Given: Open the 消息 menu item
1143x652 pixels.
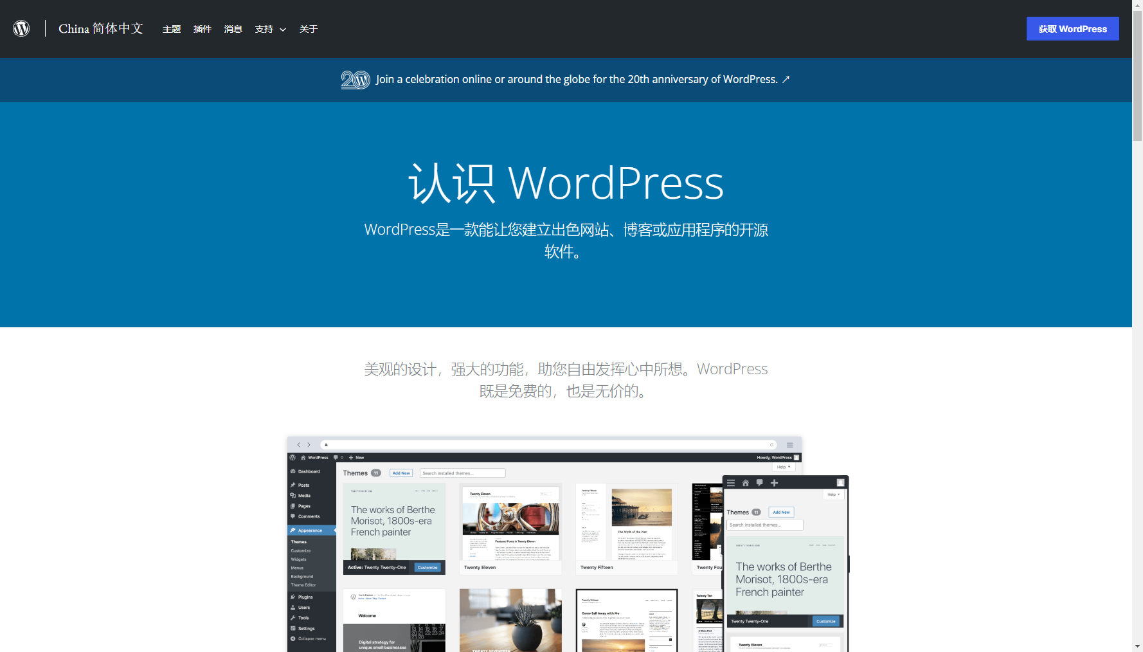Looking at the screenshot, I should (233, 29).
